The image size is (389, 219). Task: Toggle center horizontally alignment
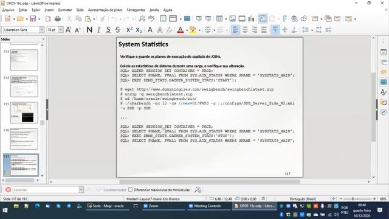[245, 30]
